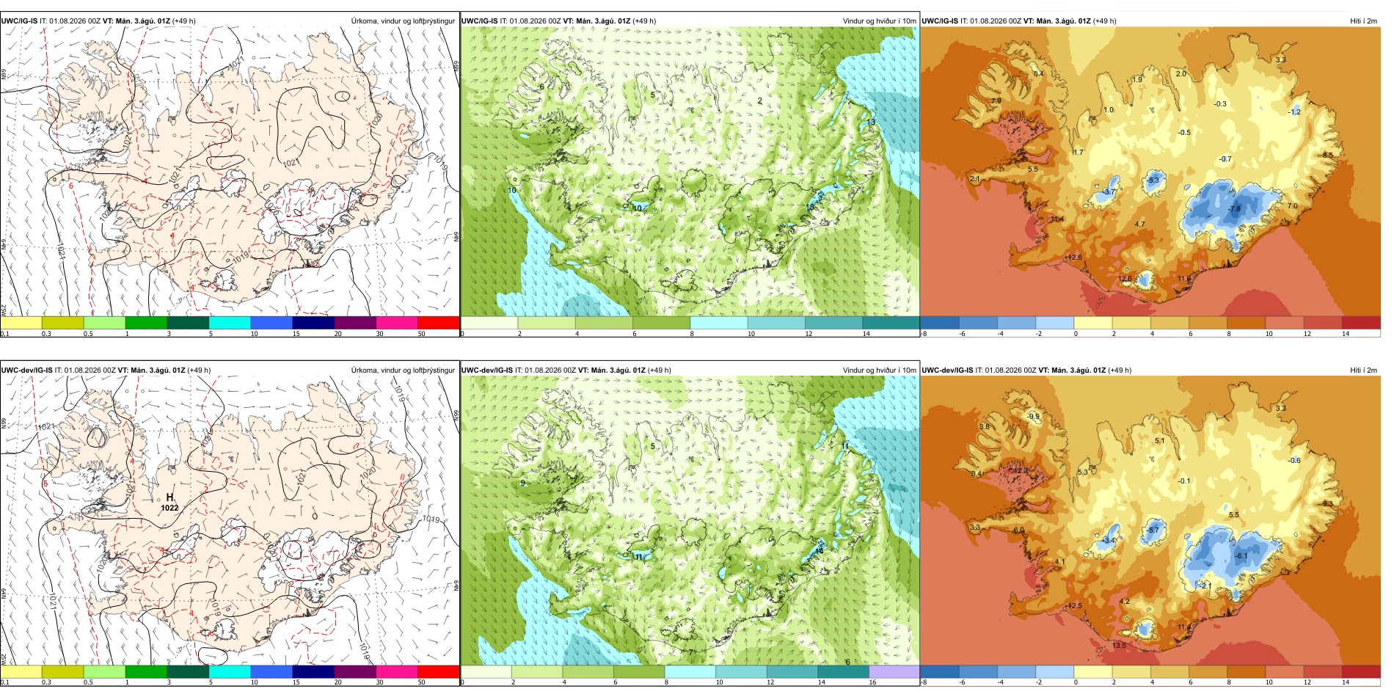Click the -6.1 glacier temperature label
The width and height of the screenshot is (1394, 697).
[x=1241, y=556]
